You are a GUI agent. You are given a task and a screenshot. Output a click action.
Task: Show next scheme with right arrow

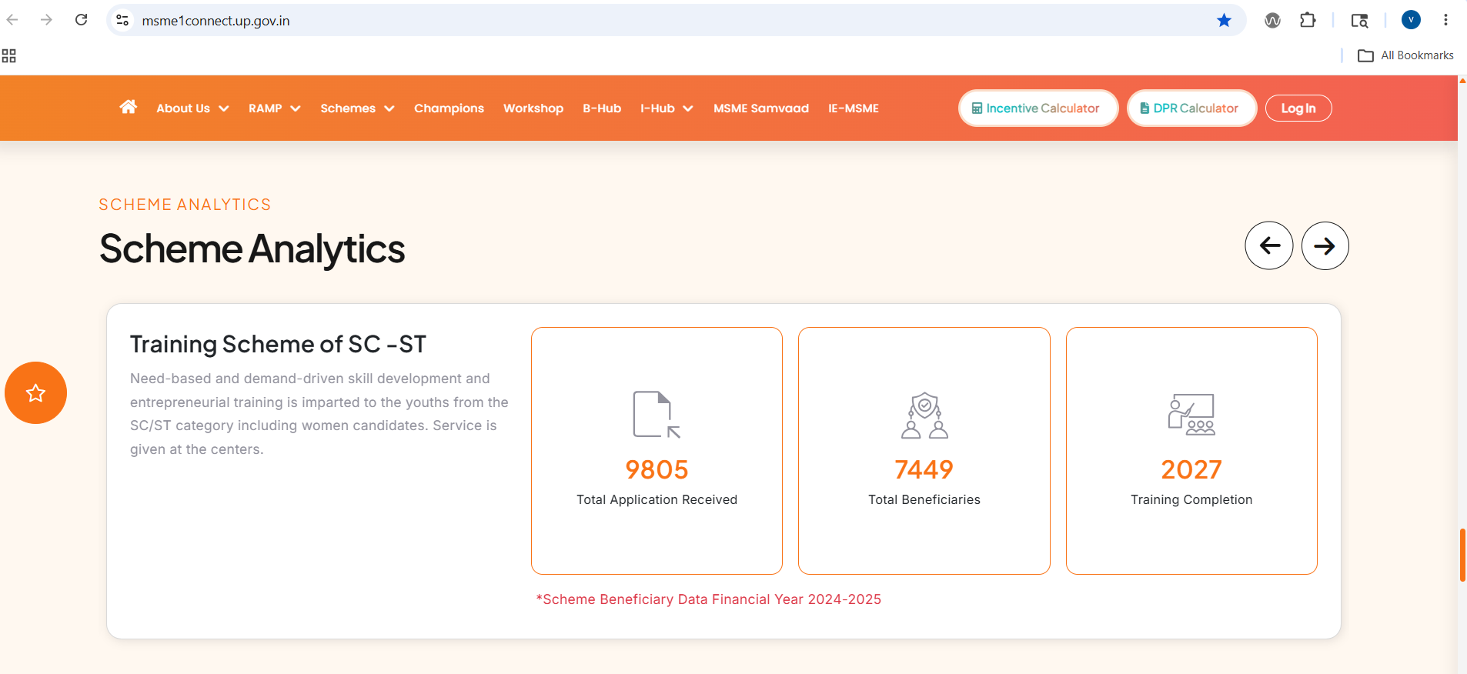click(1325, 245)
